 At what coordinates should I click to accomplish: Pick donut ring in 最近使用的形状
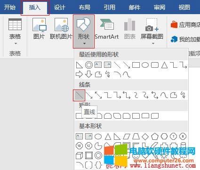click(x=89, y=65)
